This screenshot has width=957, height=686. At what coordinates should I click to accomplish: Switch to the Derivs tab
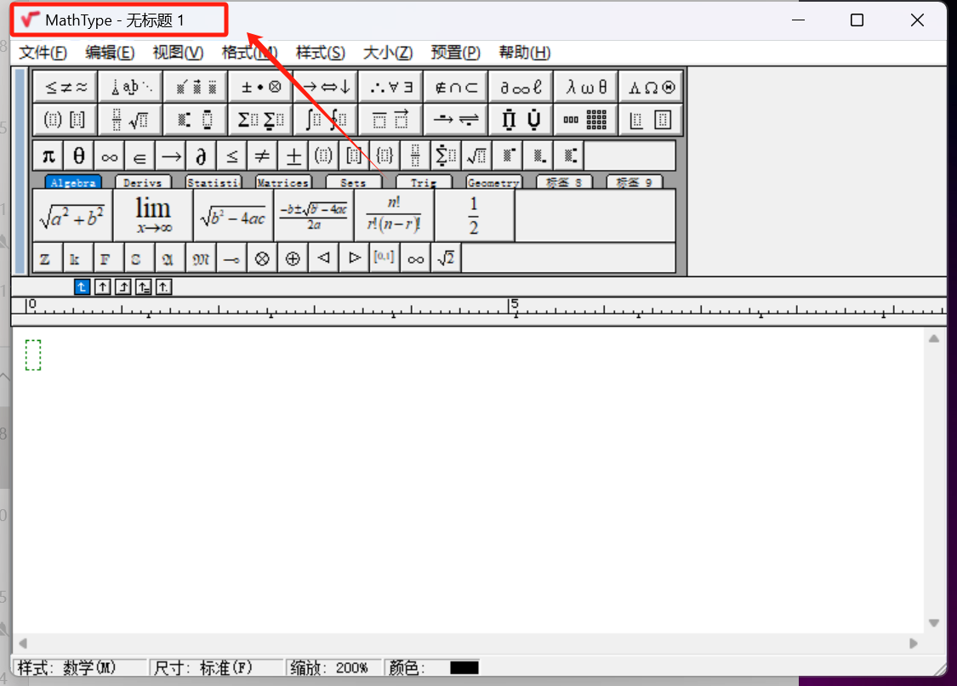coord(143,182)
